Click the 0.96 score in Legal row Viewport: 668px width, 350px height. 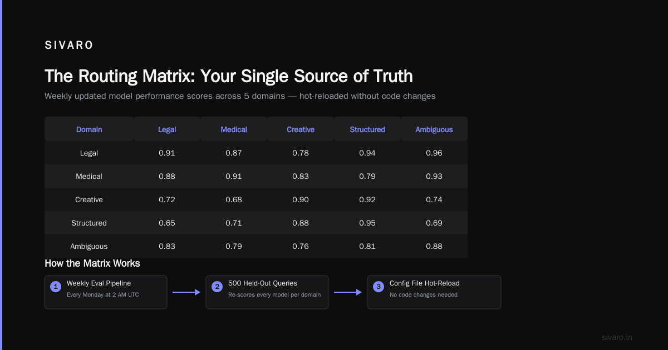(434, 153)
